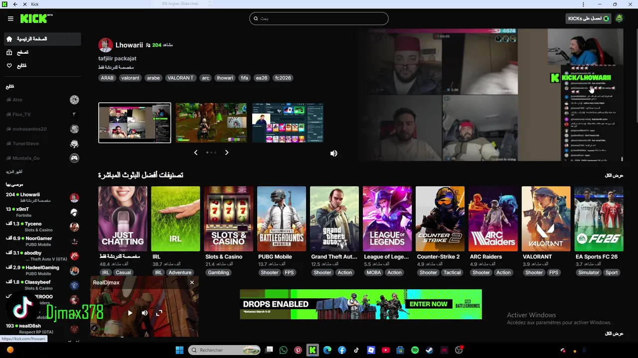Image resolution: width=638 pixels, height=358 pixels.
Task: Select the fc2026 tag
Action: coord(283,78)
